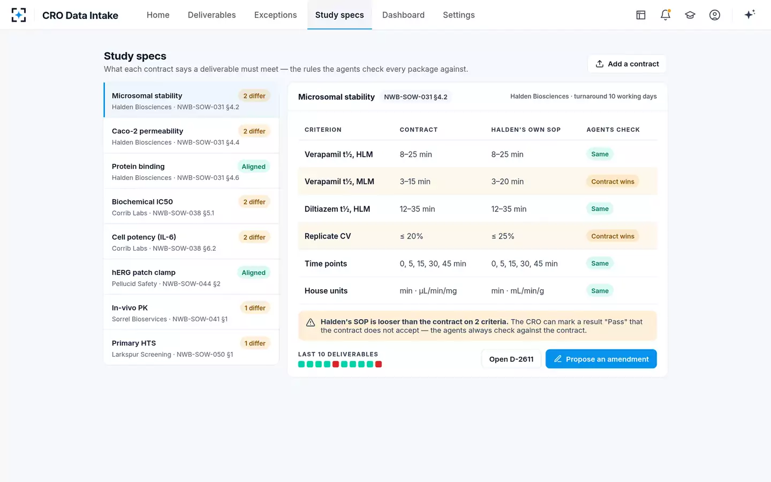Select the Microsomal stability spec row
Screen dimensions: 771x482
(192, 100)
